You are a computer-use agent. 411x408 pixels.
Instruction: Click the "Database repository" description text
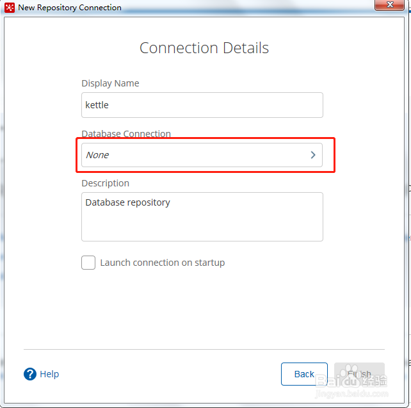pyautogui.click(x=128, y=202)
